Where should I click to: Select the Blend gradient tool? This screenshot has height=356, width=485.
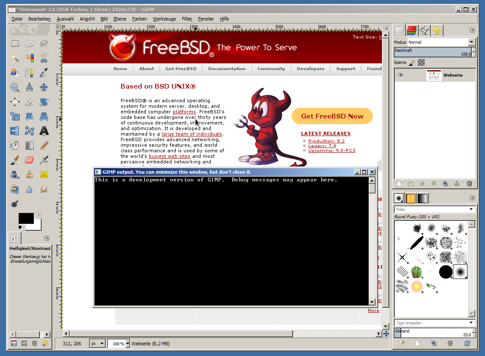[30, 145]
